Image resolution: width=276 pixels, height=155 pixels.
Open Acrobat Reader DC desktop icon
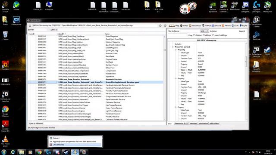[5, 126]
